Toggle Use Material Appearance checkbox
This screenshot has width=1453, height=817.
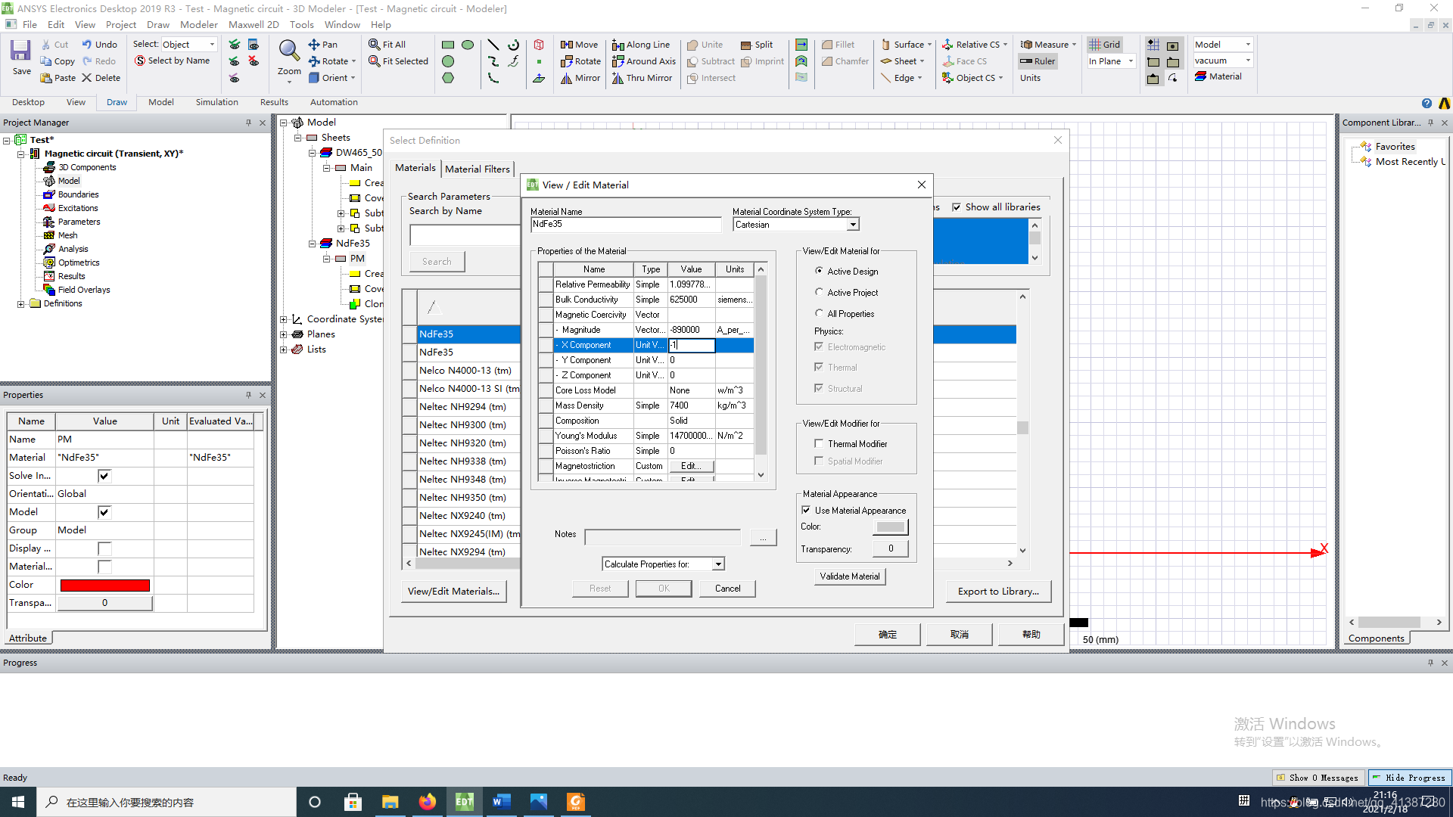point(806,510)
